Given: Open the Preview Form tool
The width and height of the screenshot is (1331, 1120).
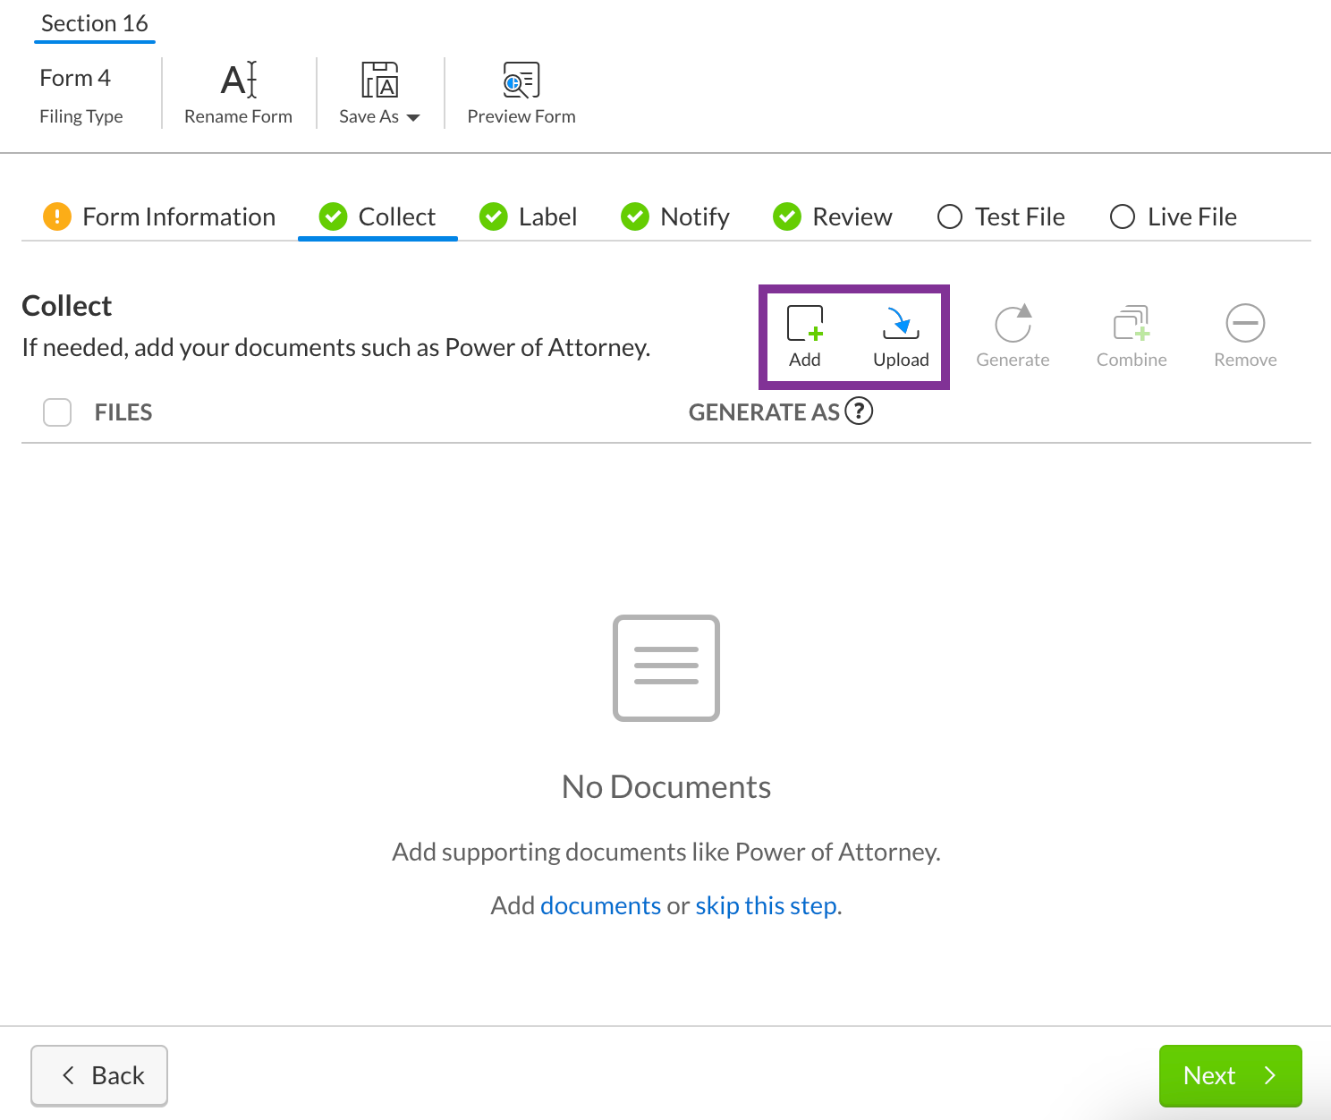Looking at the screenshot, I should (521, 81).
